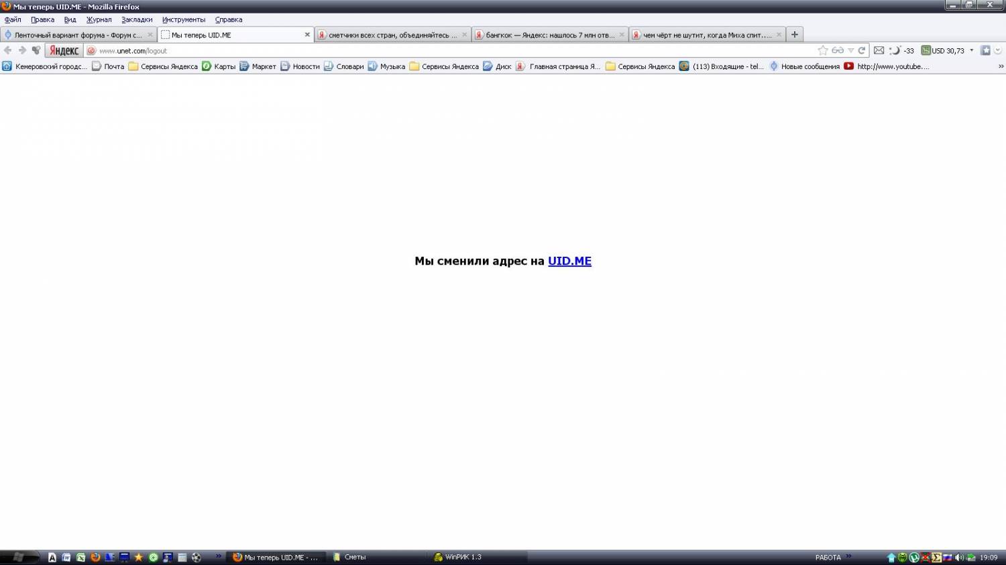Go forward with the Forward arrow

[x=22, y=50]
